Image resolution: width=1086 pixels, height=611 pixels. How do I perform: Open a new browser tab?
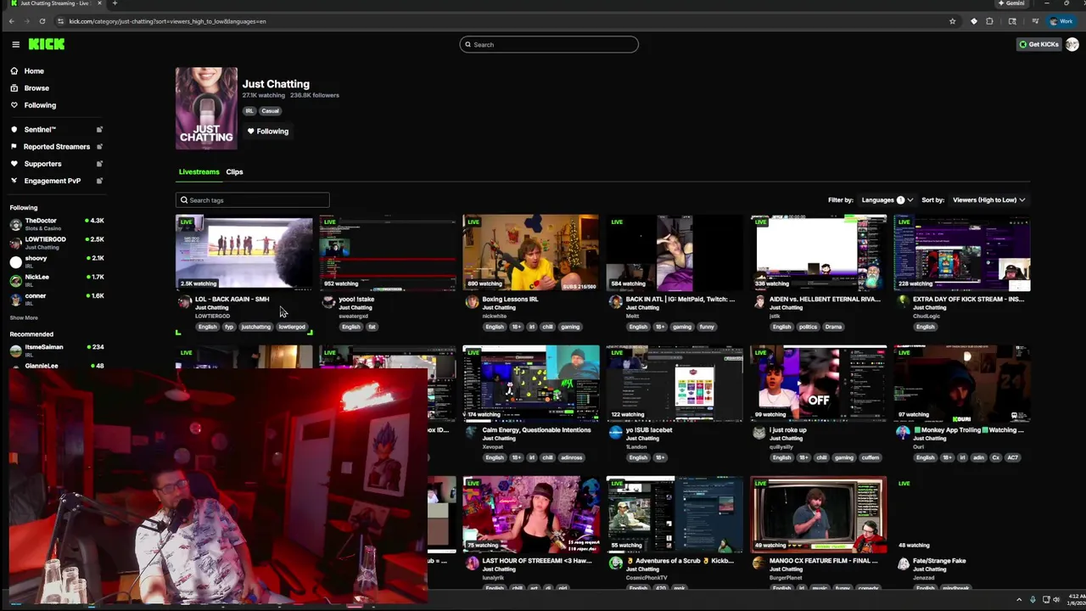(x=115, y=3)
